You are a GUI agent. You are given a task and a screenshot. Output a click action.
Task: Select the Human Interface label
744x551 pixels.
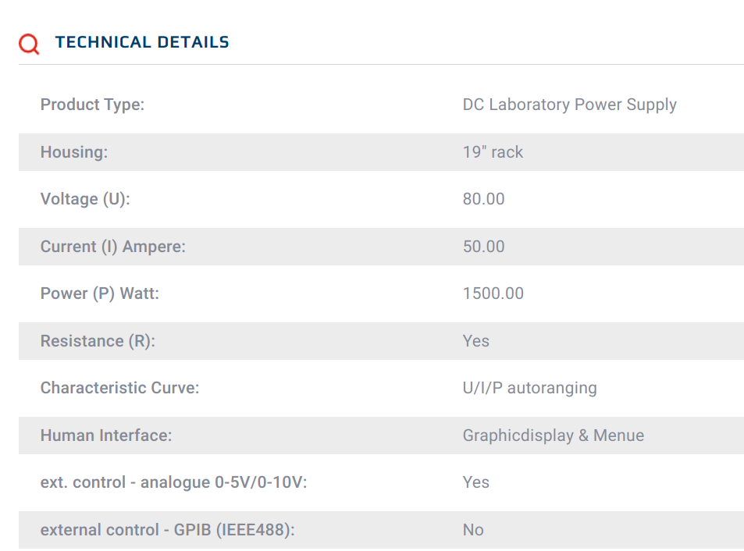click(106, 435)
